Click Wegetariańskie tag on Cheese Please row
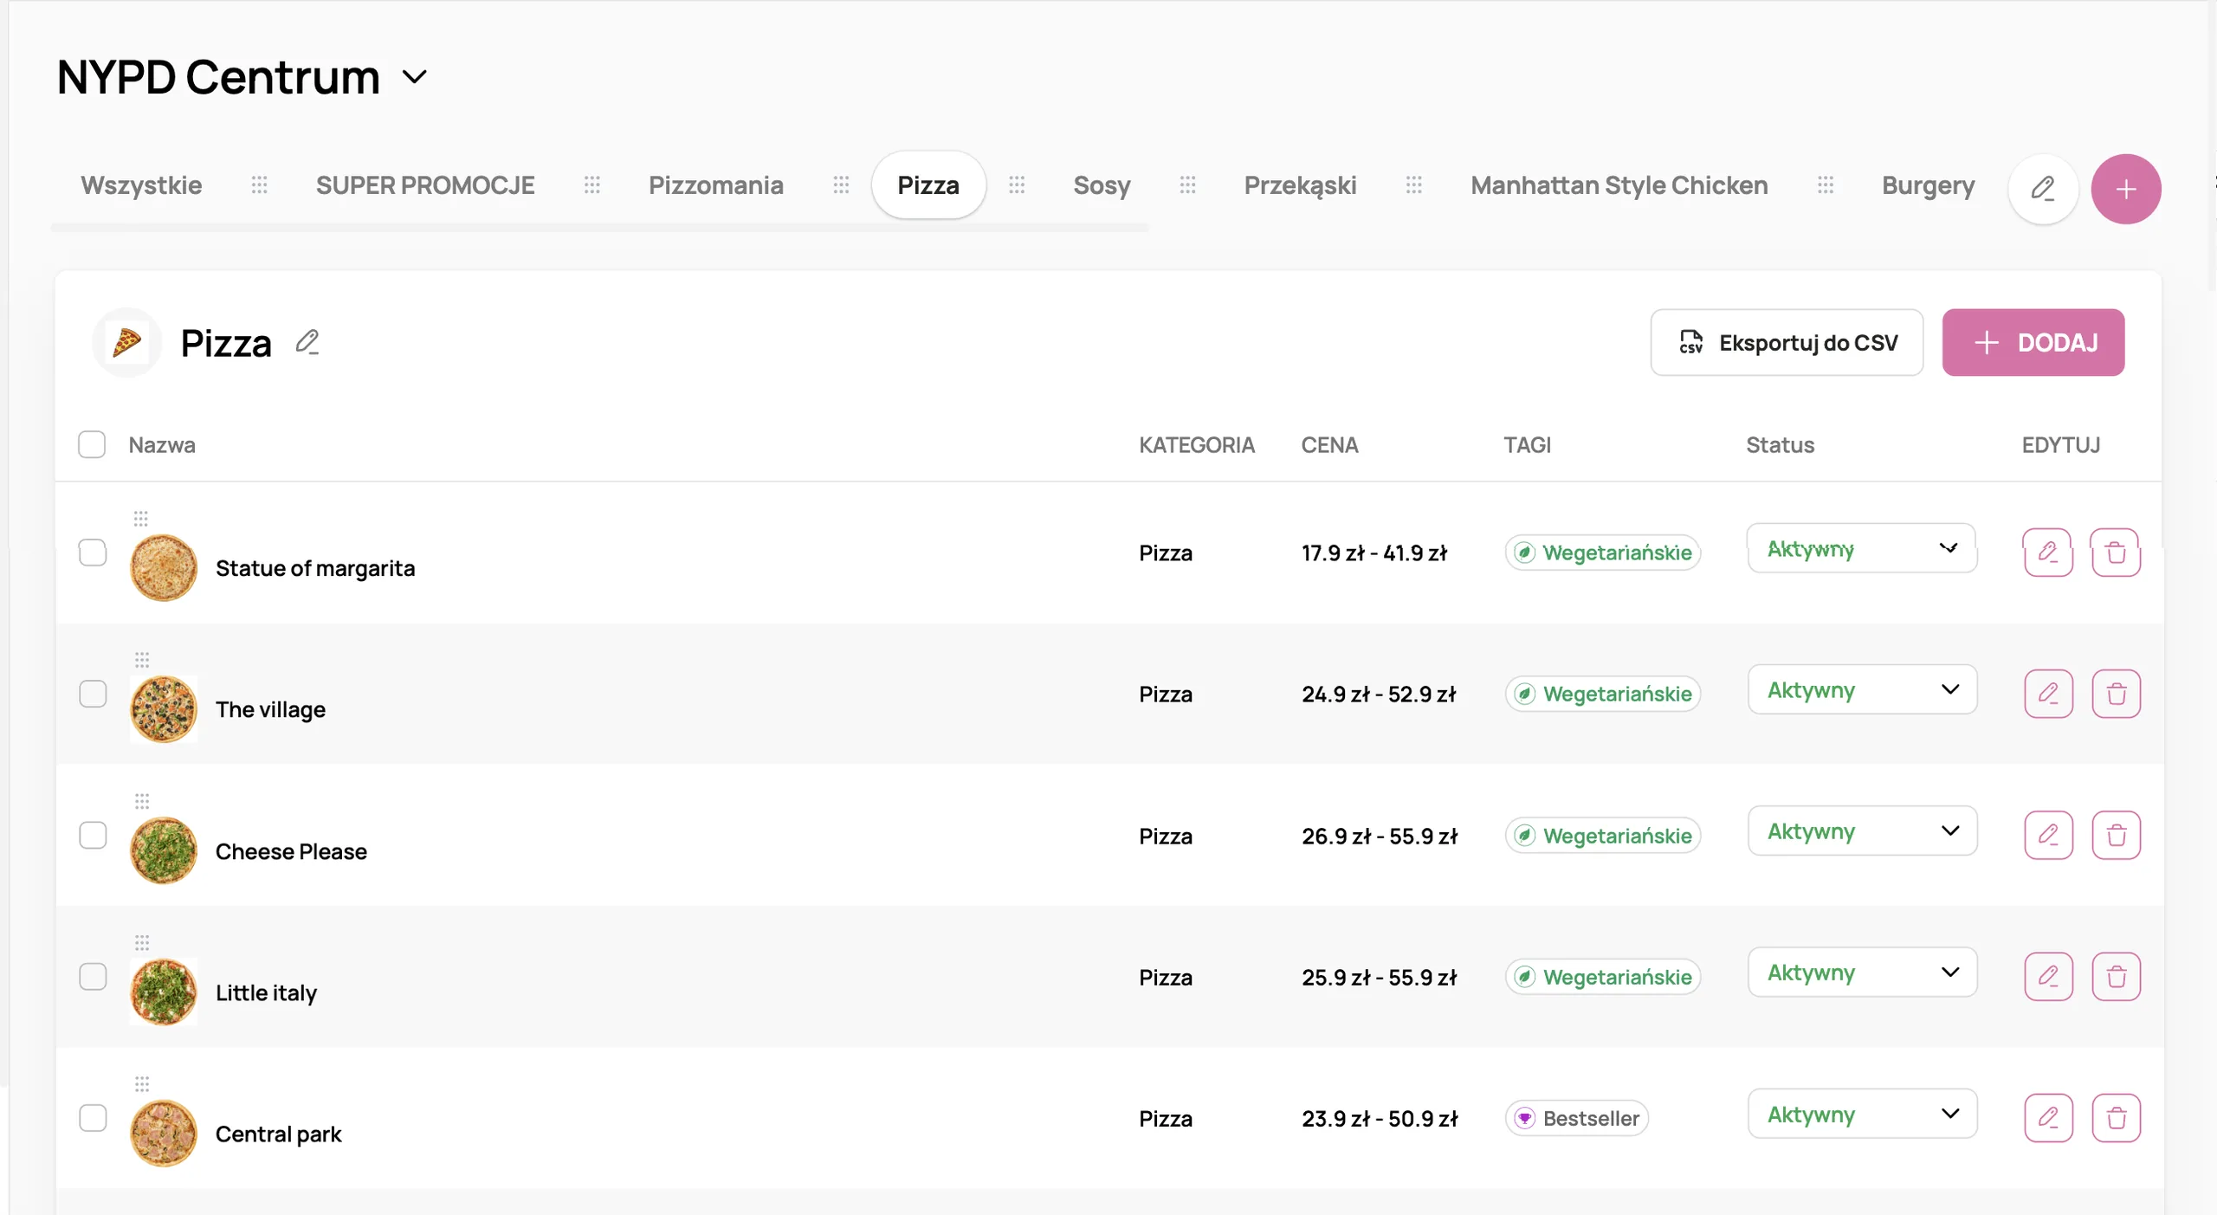The image size is (2217, 1215). [x=1603, y=836]
